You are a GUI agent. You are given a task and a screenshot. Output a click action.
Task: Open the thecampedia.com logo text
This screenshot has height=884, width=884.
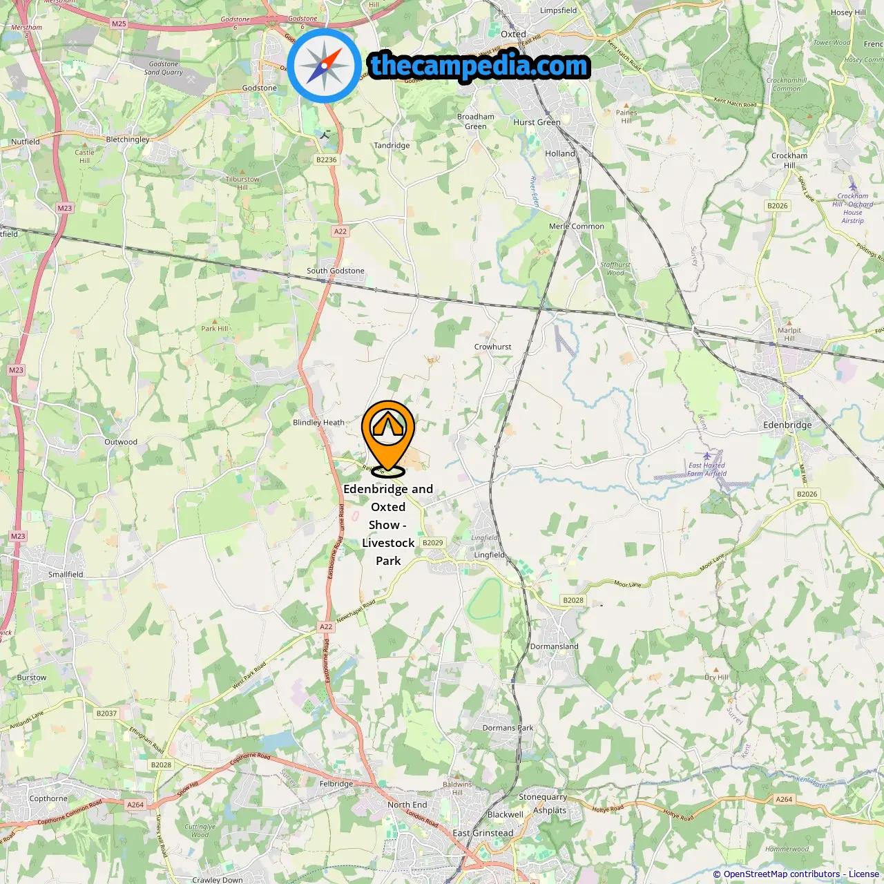click(x=479, y=66)
